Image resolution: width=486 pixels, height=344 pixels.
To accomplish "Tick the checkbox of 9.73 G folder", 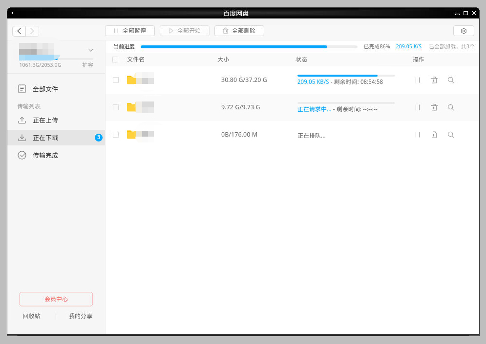I will (116, 107).
